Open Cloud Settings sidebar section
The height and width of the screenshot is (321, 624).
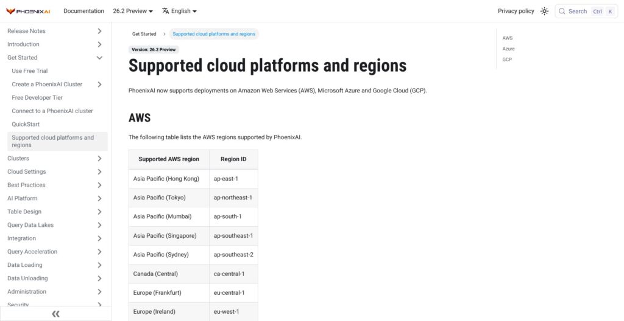pos(26,171)
